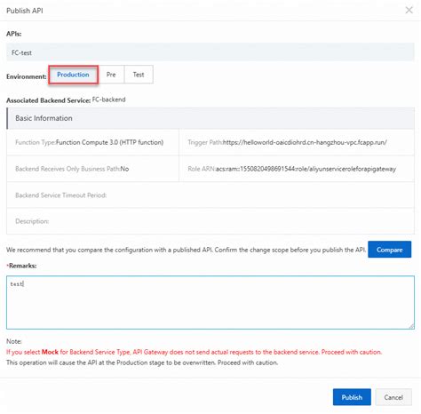Viewport: 421px width, 414px height.
Task: Click the Trigger Path URL value
Action: pyautogui.click(x=305, y=142)
